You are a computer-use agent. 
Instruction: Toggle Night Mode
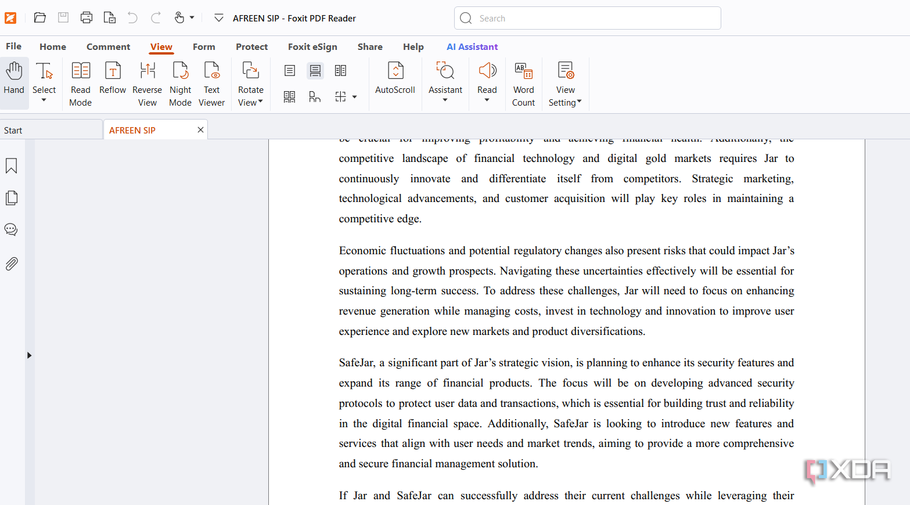[x=180, y=84]
